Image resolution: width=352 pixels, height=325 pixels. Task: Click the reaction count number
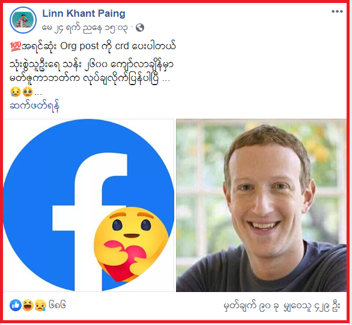[57, 305]
